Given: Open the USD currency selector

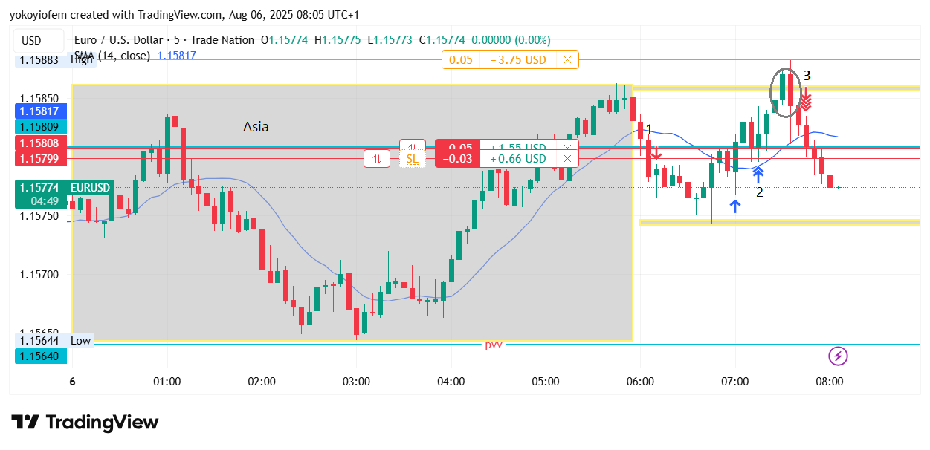Looking at the screenshot, I should coord(31,40).
